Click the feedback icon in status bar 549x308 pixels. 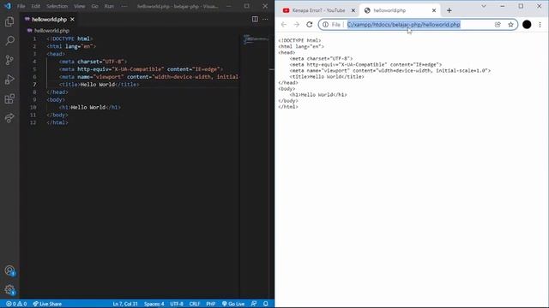(x=254, y=304)
